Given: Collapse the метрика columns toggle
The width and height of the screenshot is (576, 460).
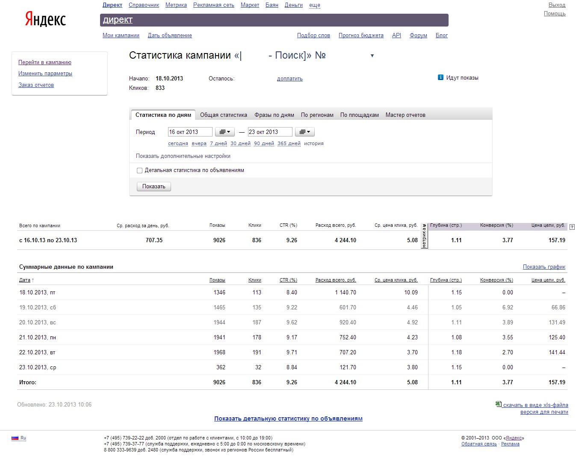Looking at the screenshot, I should coord(424,236).
